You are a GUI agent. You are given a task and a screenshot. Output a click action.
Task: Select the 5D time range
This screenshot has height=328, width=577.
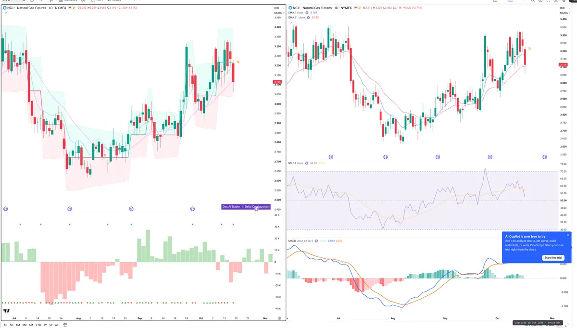point(12,325)
